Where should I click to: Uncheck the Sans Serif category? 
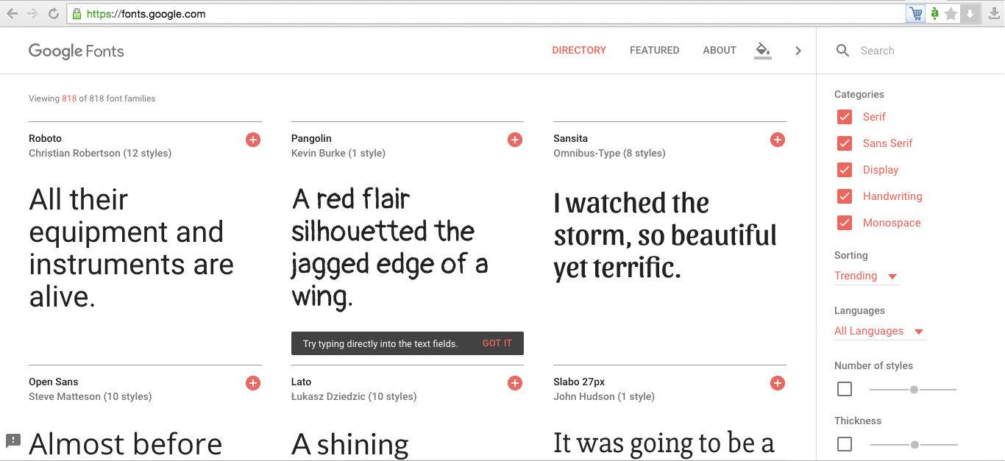point(845,143)
